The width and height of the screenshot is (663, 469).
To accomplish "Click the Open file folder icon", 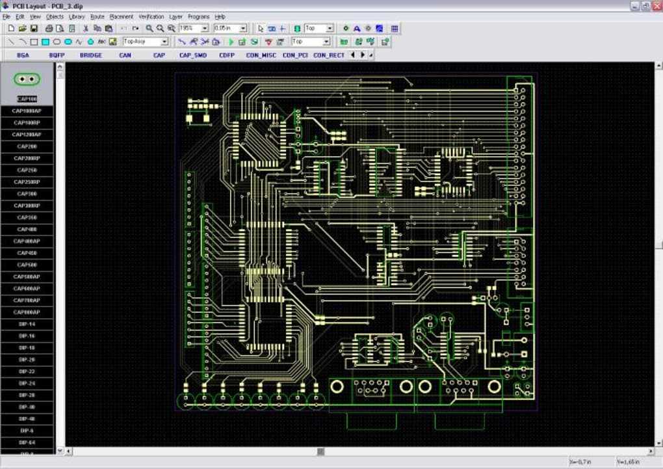I will (x=22, y=29).
